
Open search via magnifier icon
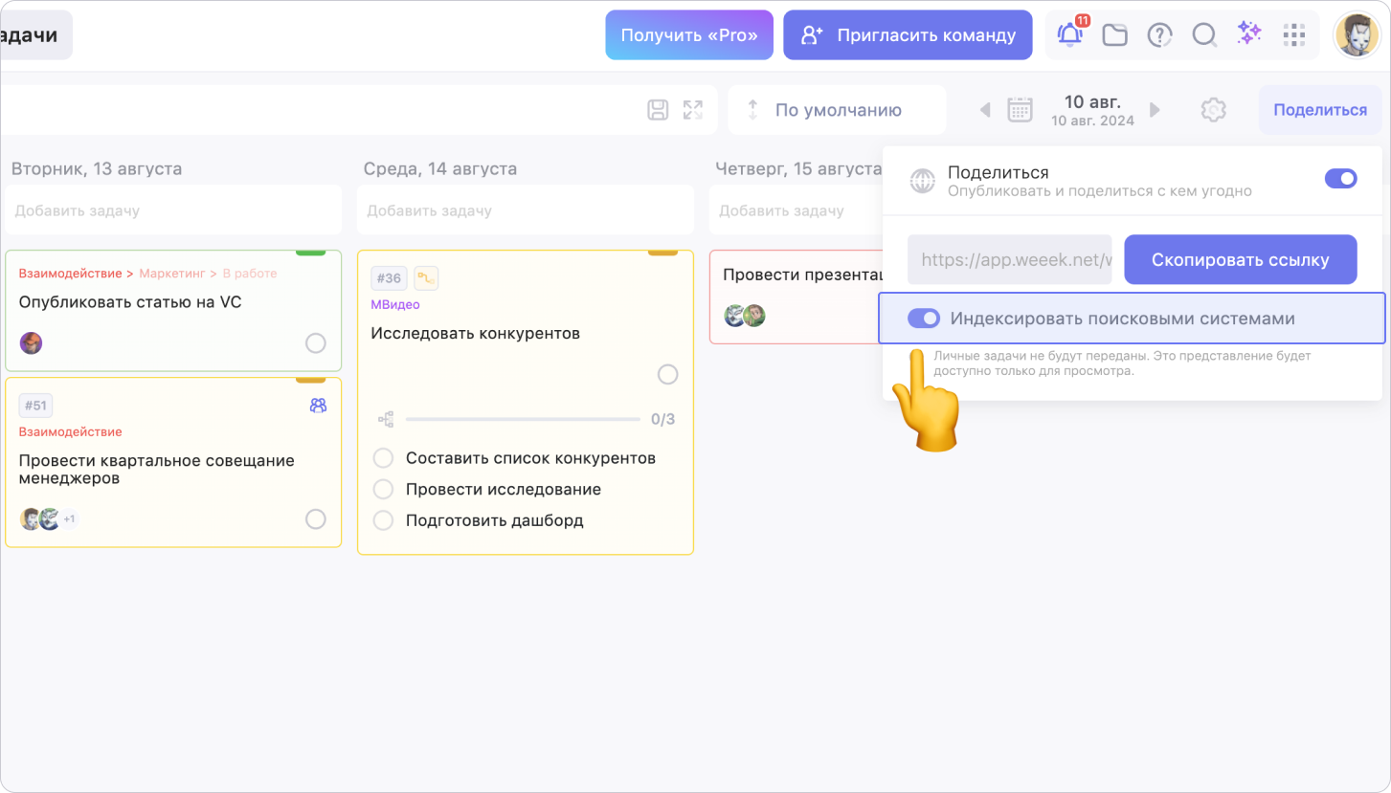1204,35
